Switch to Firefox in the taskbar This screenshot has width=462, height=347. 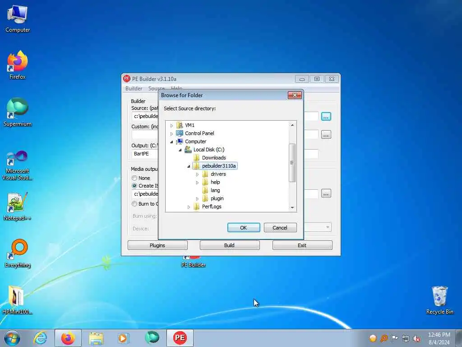[68, 338]
